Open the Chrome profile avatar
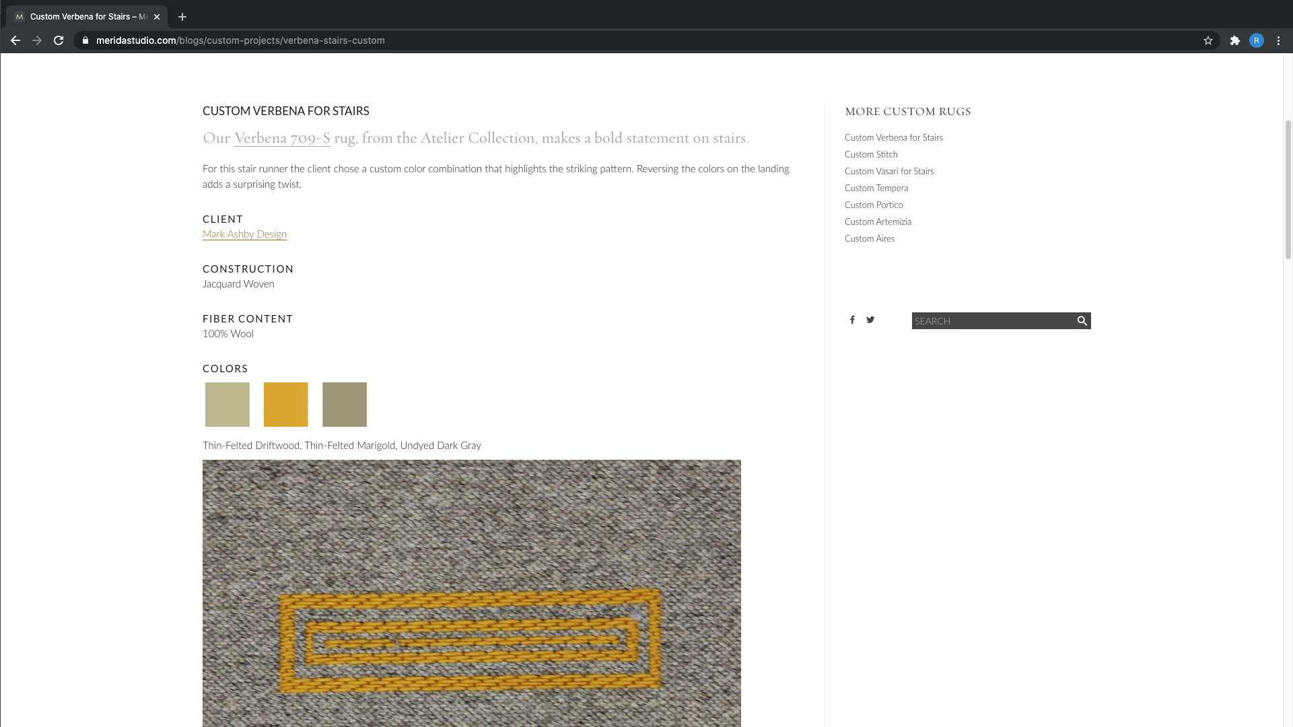Image resolution: width=1293 pixels, height=727 pixels. click(x=1256, y=40)
